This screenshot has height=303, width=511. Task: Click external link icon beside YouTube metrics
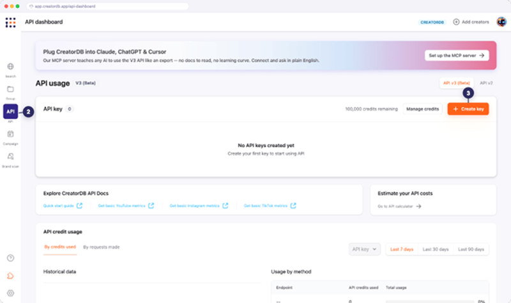point(151,205)
